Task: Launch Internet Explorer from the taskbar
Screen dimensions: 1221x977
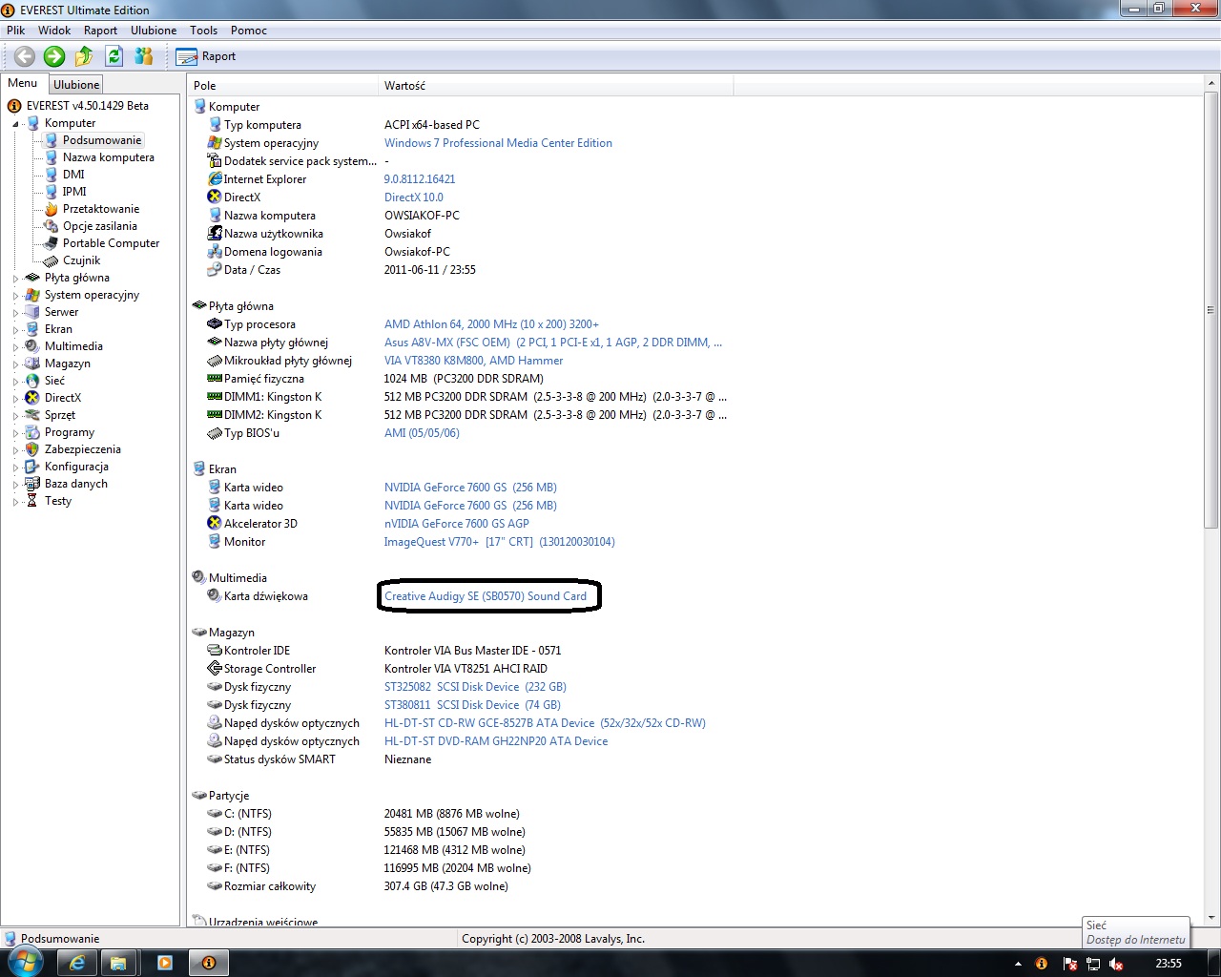Action: click(x=77, y=963)
